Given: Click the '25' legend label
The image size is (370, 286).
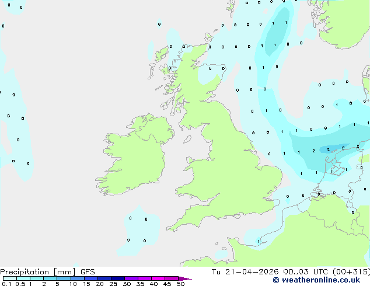Looking at the screenshot, I should click(113, 284).
